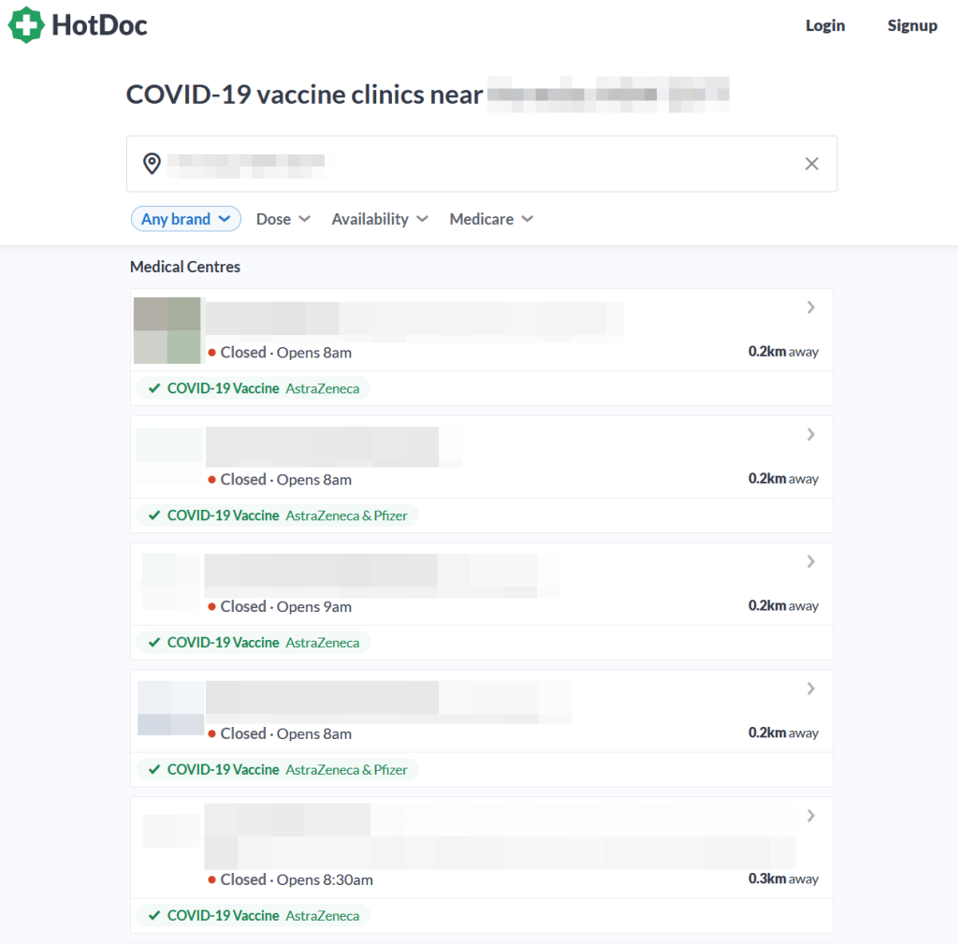Screen dimensions: 958x944
Task: Click the Signup link
Action: click(911, 25)
